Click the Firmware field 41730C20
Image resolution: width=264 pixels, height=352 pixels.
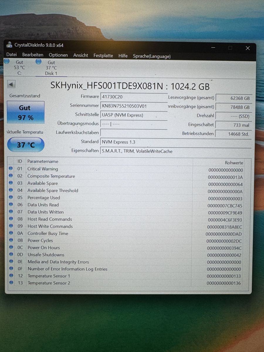pyautogui.click(x=134, y=97)
